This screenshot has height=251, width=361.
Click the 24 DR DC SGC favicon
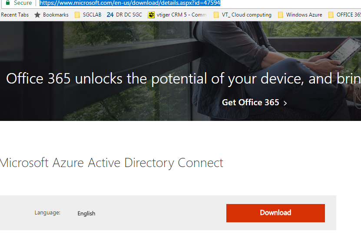pos(110,15)
